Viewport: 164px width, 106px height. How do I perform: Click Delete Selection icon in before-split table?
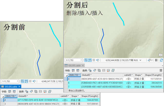click(x=45, y=91)
